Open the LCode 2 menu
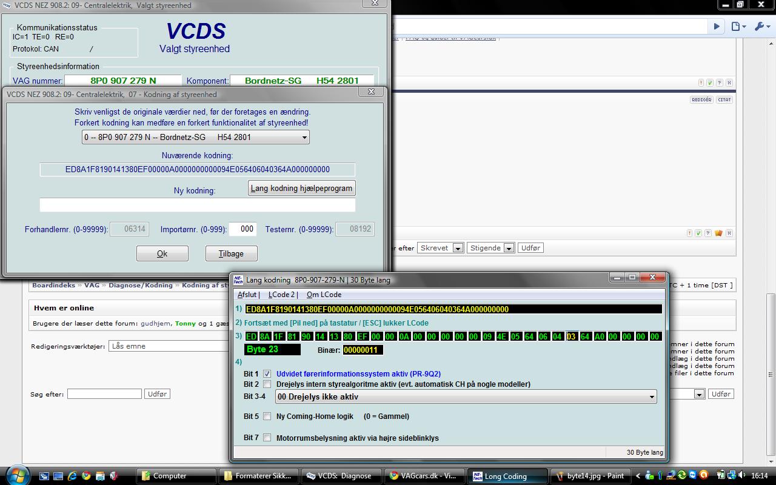This screenshot has width=776, height=485. click(283, 295)
